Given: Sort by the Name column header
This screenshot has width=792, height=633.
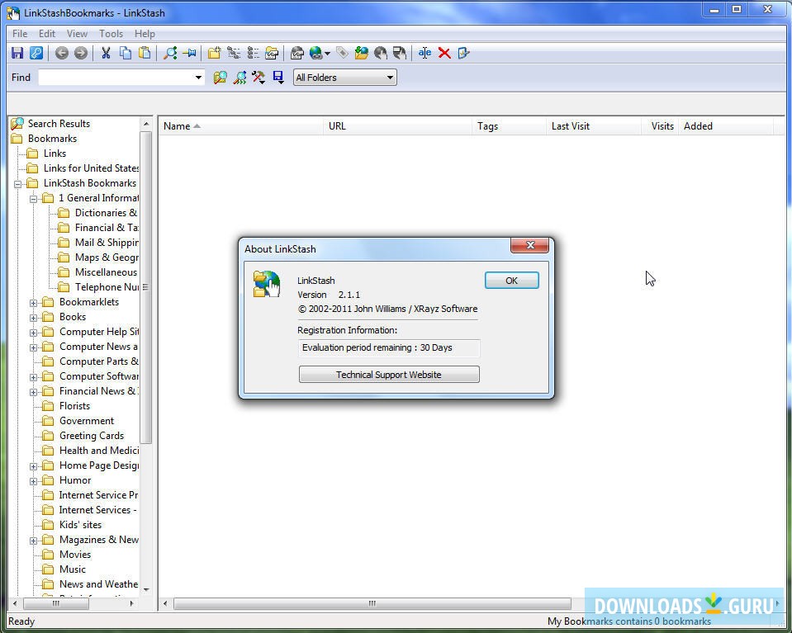Looking at the screenshot, I should [x=240, y=126].
